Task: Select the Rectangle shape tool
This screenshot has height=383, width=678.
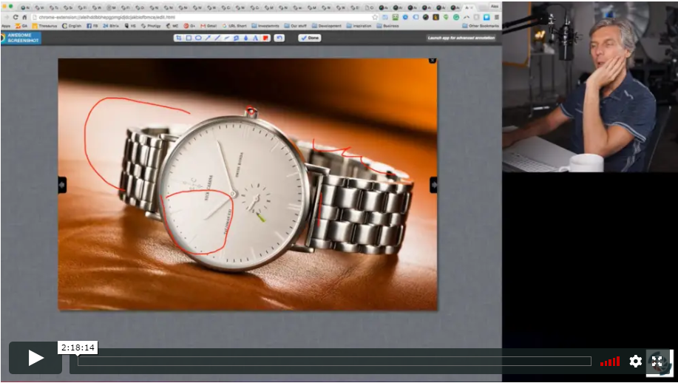Action: point(189,38)
